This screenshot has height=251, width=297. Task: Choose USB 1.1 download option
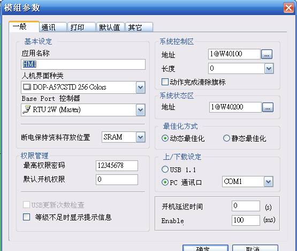(165, 169)
